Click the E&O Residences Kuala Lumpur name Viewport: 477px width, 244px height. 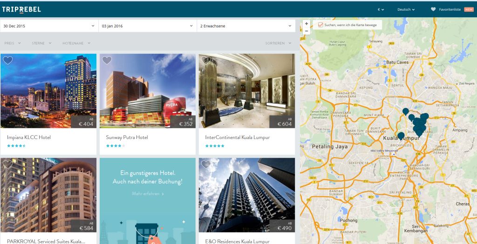pos(237,242)
